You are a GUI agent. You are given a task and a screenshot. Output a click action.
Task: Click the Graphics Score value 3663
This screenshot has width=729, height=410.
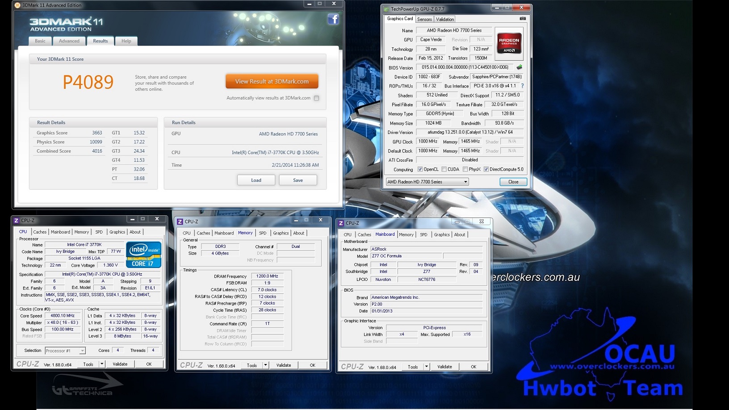point(97,133)
